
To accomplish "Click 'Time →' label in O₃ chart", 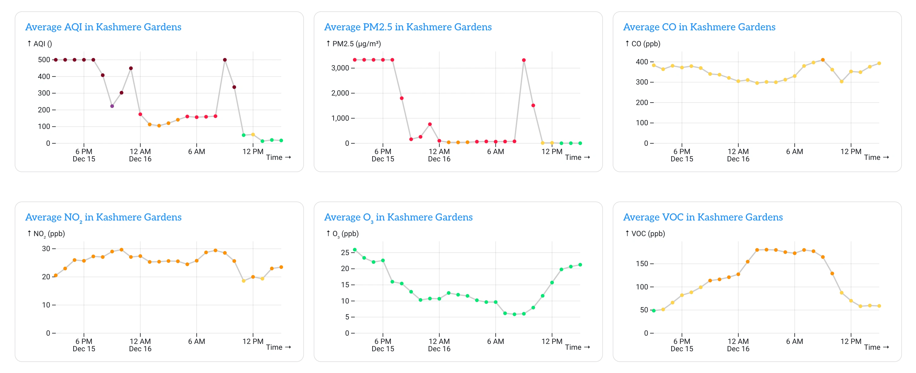I will (577, 347).
